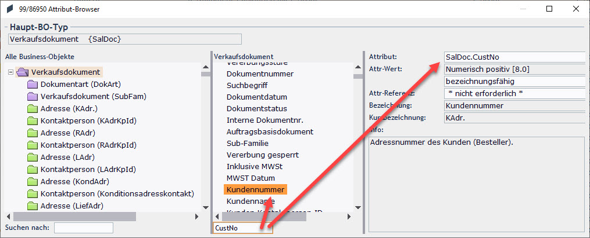590x238 pixels.
Task: Select Kontaktperson (Konditionsadresskontakt) tree entry
Action: (117, 194)
